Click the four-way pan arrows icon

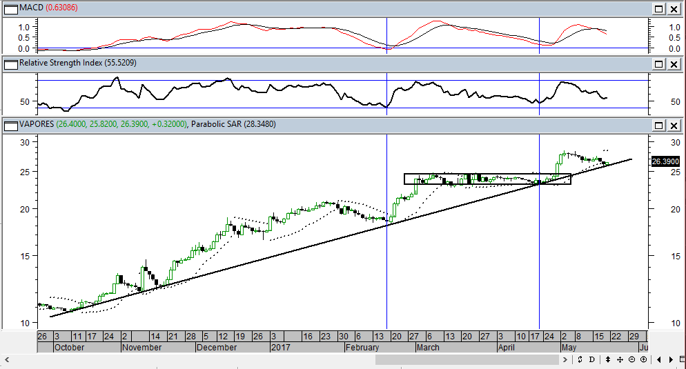[x=620, y=359]
